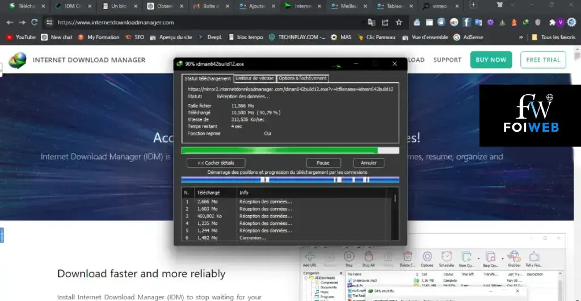Click the purple gear extension icon
Screen dimensions: 581x301
(490, 23)
